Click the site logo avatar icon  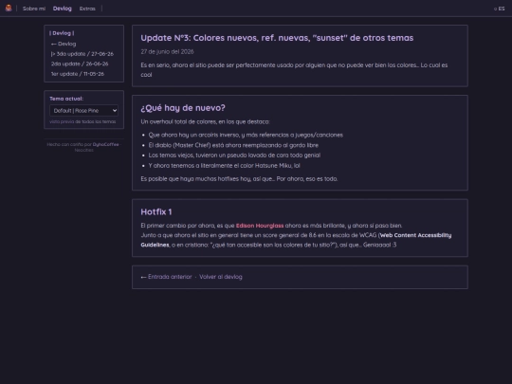tap(9, 9)
